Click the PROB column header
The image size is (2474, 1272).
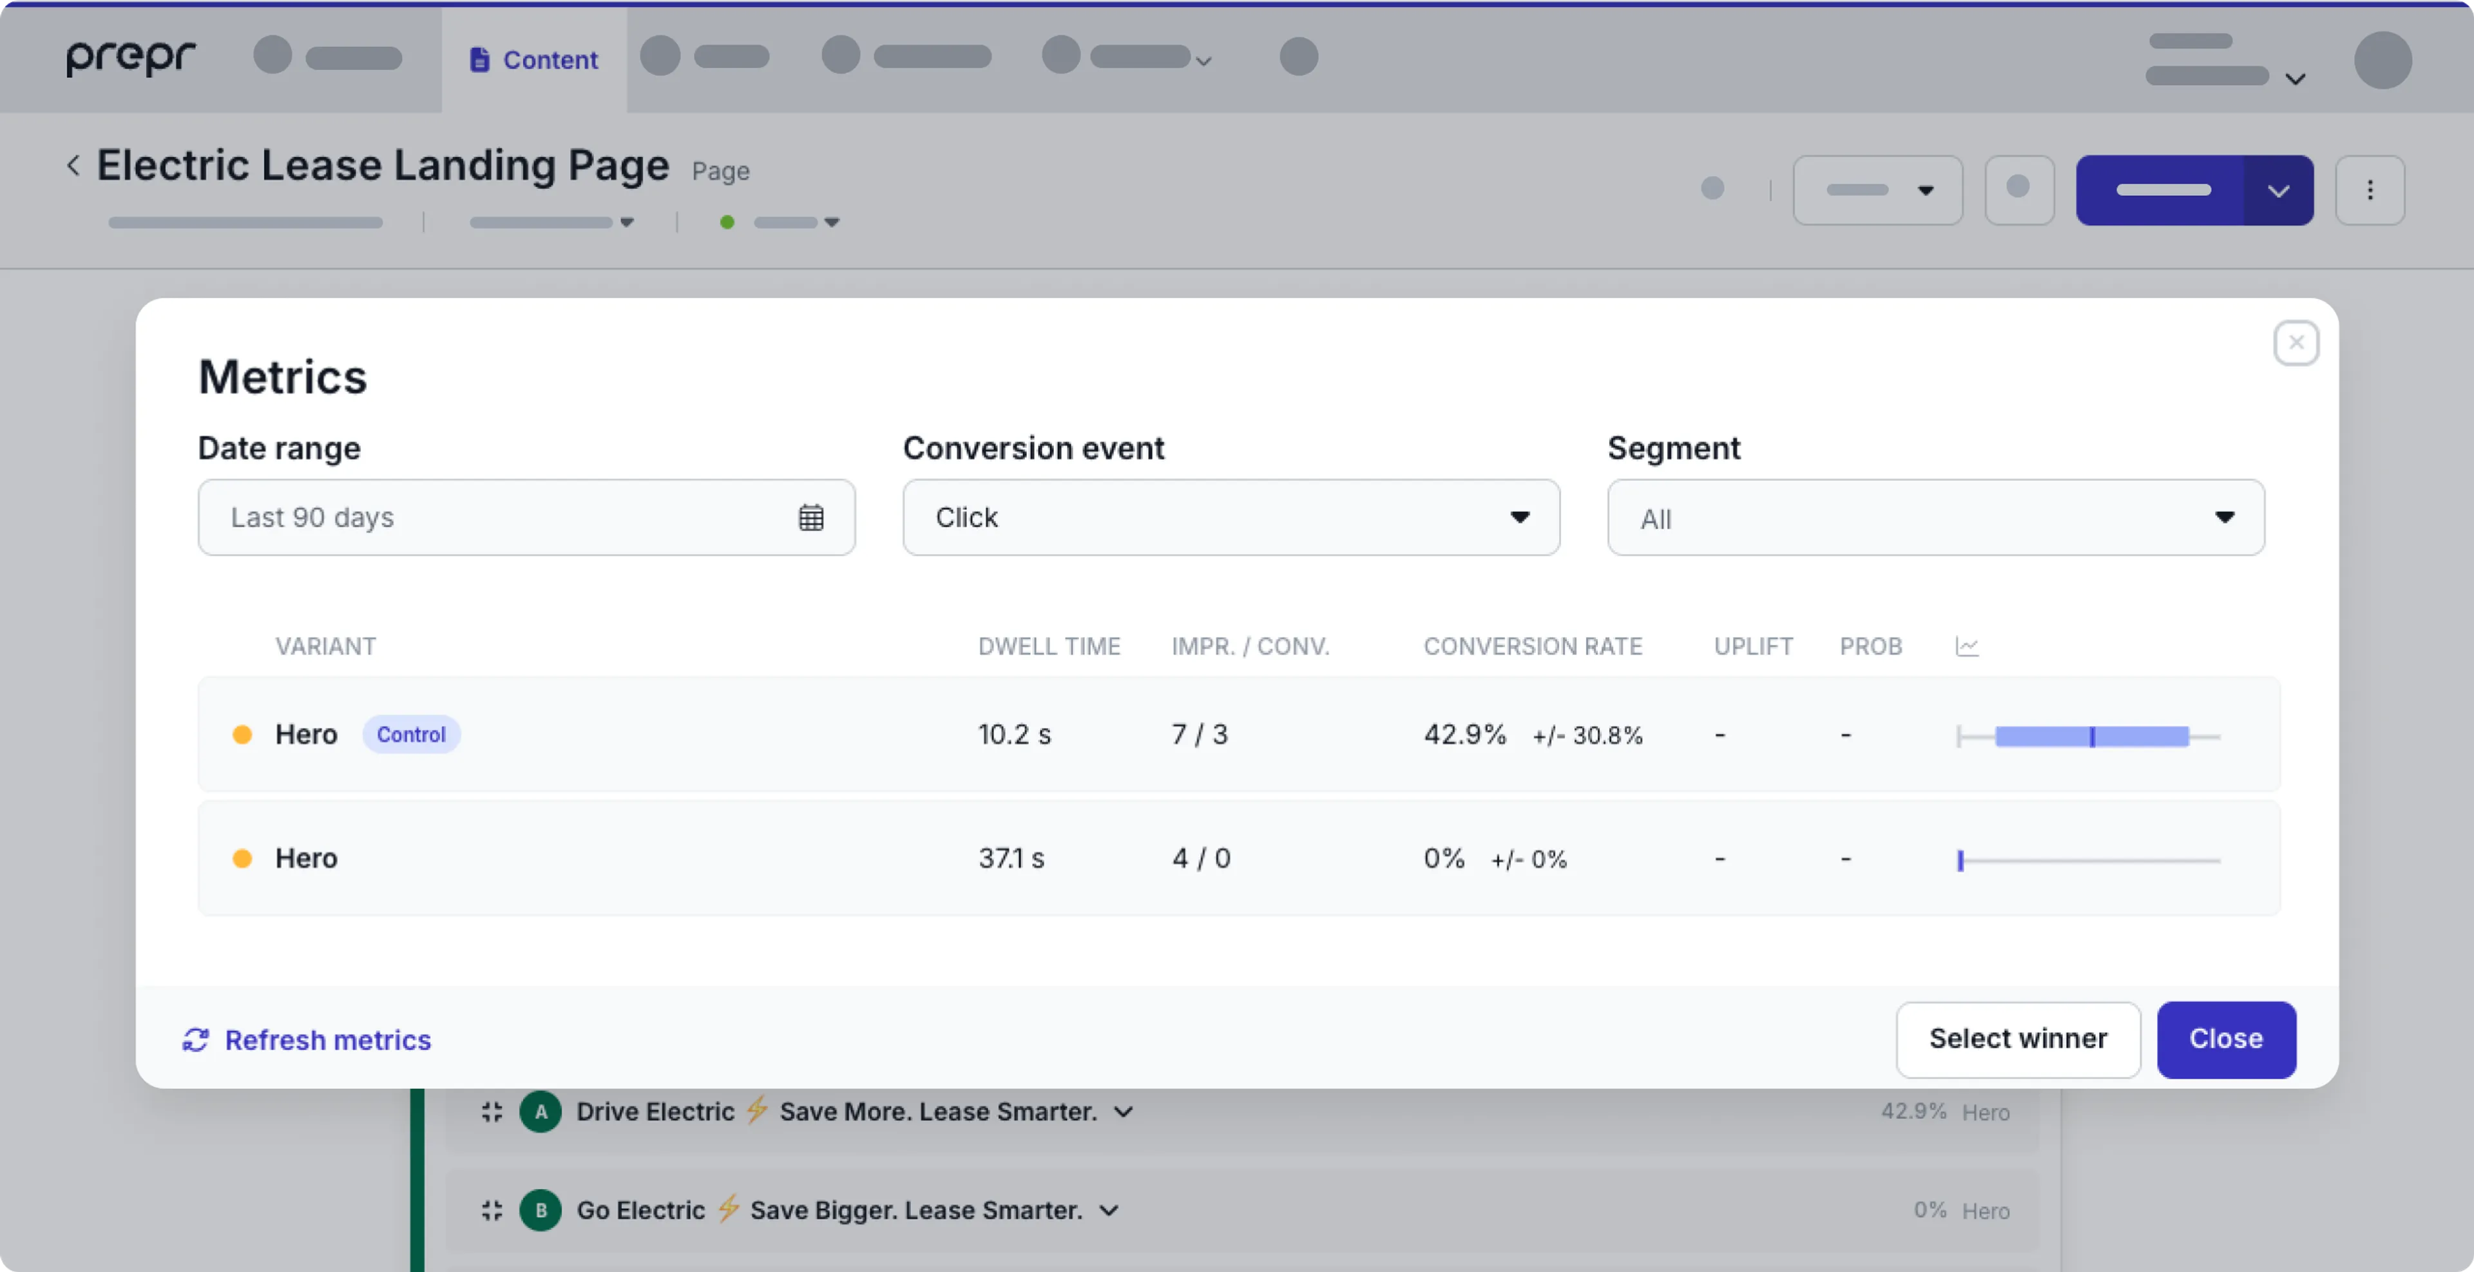(1871, 646)
